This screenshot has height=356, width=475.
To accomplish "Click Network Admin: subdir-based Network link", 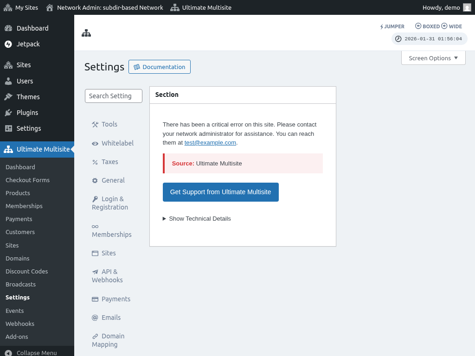I will pos(104,7).
